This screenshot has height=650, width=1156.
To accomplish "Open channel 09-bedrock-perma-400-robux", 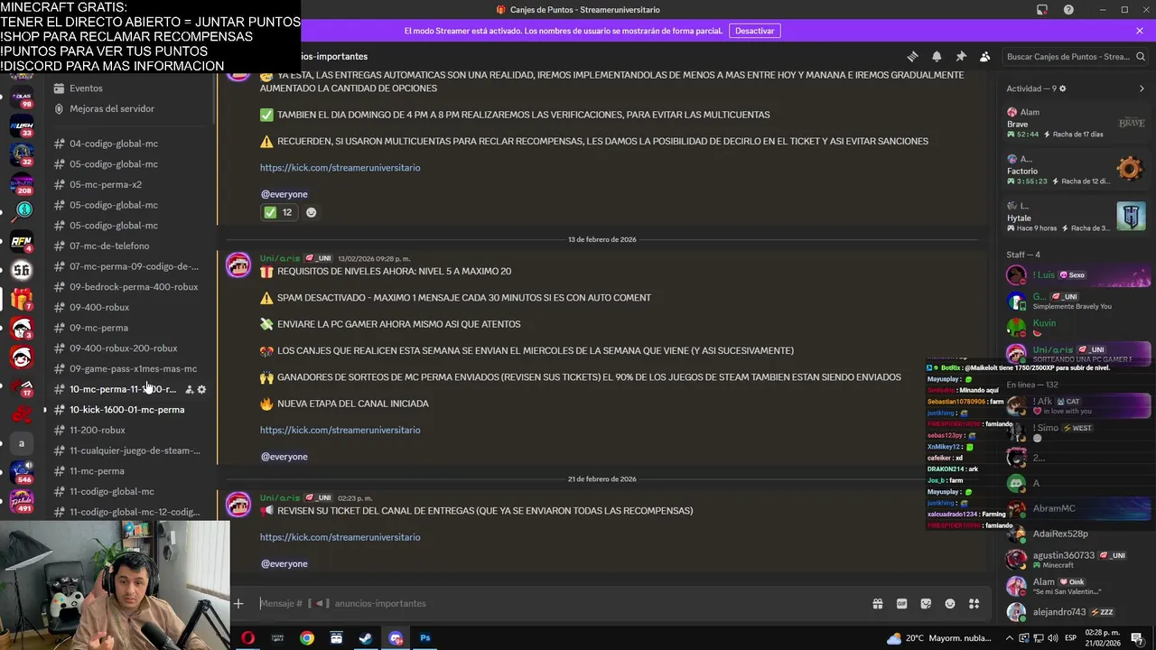I will tap(131, 287).
